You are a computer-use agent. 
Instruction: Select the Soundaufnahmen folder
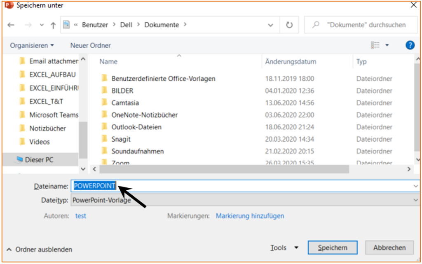click(138, 151)
